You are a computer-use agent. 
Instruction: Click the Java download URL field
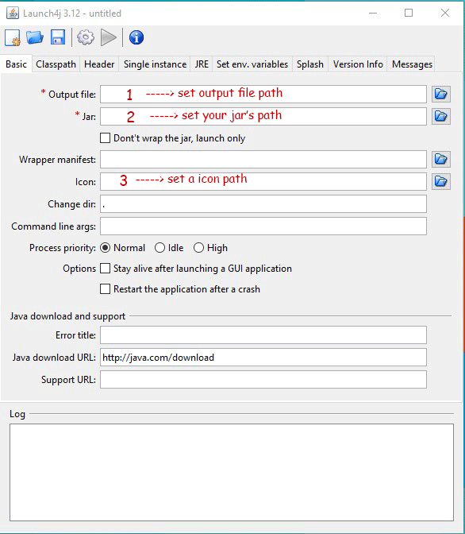[x=263, y=358]
